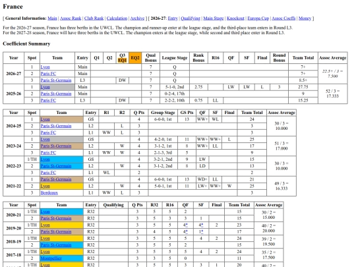The height and width of the screenshot is (267, 356).
Task: Open the Knockout link
Action: click(x=235, y=18)
